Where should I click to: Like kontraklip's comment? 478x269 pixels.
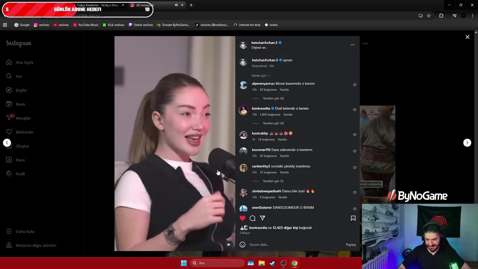pyautogui.click(x=355, y=135)
